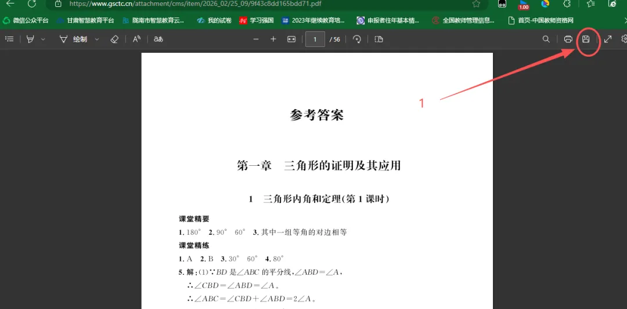Open the extension showing 1.00 badge
Viewport: 627px width, 309px height.
tap(524, 5)
